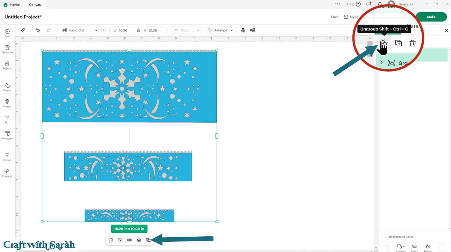Select the medium blue star border design
This screenshot has height=252, width=451.
128,166
